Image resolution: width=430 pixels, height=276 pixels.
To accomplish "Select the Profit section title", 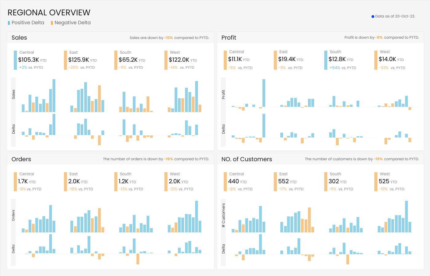I will click(228, 37).
